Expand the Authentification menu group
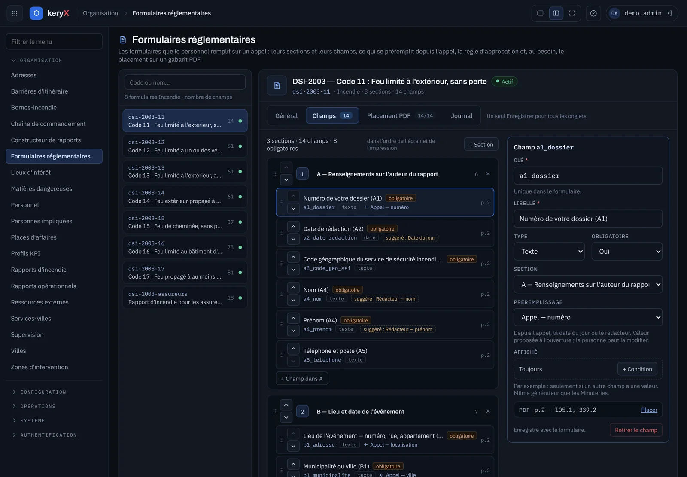Viewport: 687px width, 477px height. (x=44, y=435)
